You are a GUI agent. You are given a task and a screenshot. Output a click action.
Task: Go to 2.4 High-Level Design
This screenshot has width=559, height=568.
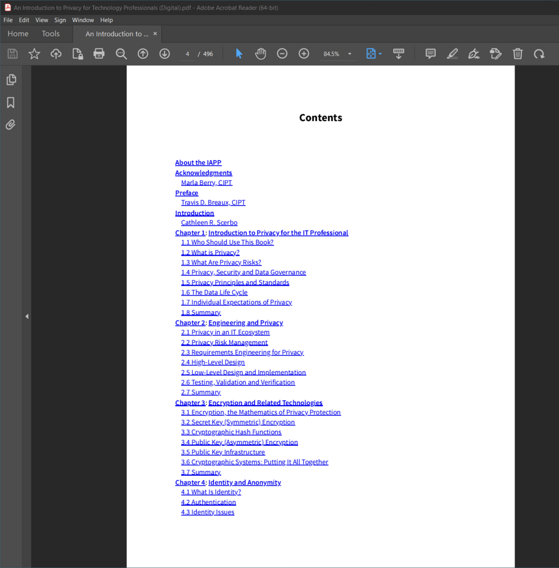[213, 362]
